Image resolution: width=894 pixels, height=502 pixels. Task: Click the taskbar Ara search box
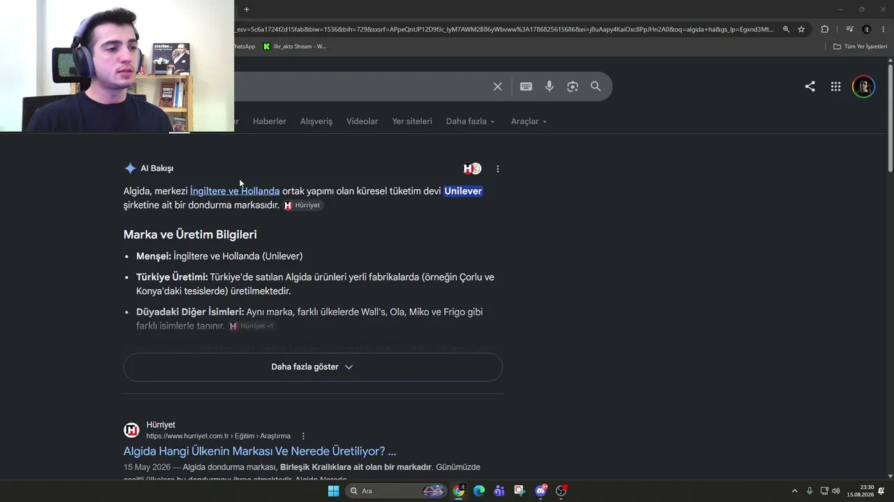[396, 491]
